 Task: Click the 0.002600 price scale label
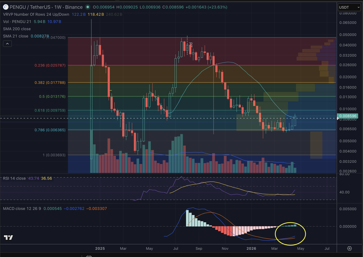pos(348,171)
